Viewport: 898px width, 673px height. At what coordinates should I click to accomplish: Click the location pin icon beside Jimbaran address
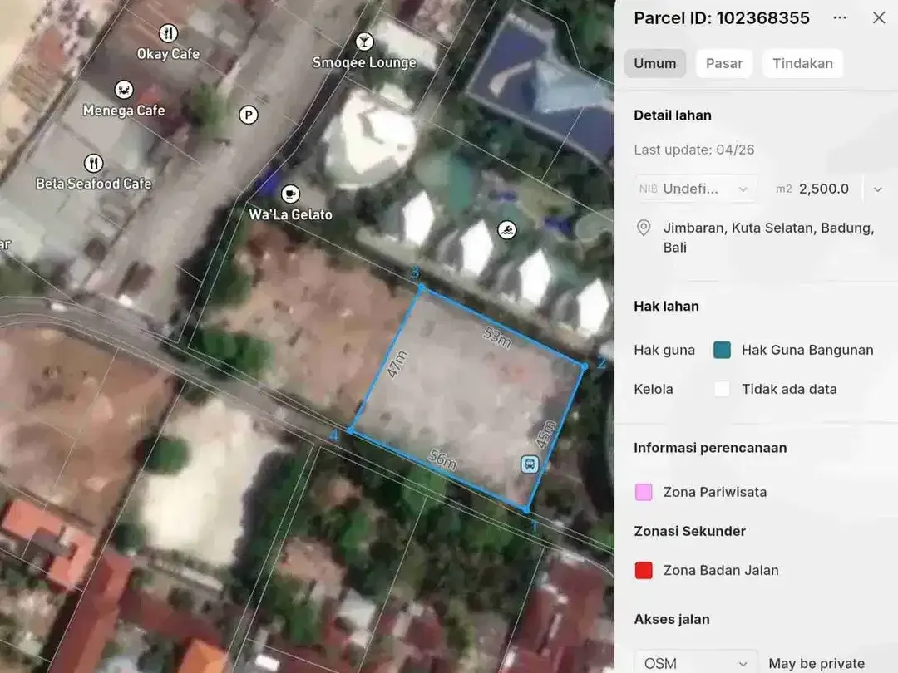point(644,228)
